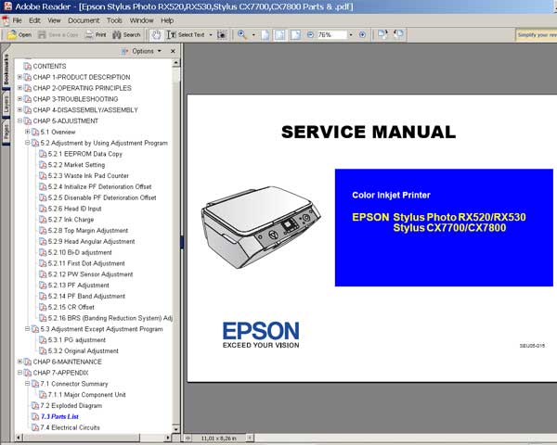Expand CHAP 6-MAINTENANCE bookmark
This screenshot has width=557, height=445.
[x=19, y=362]
